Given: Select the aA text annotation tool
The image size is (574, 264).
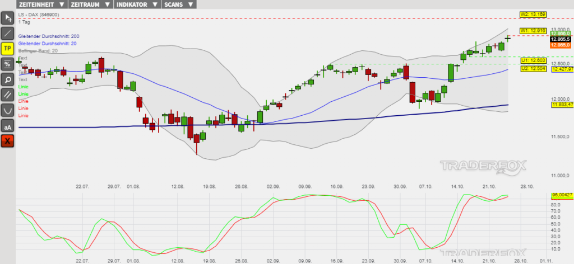Looking at the screenshot, I should coord(8,126).
